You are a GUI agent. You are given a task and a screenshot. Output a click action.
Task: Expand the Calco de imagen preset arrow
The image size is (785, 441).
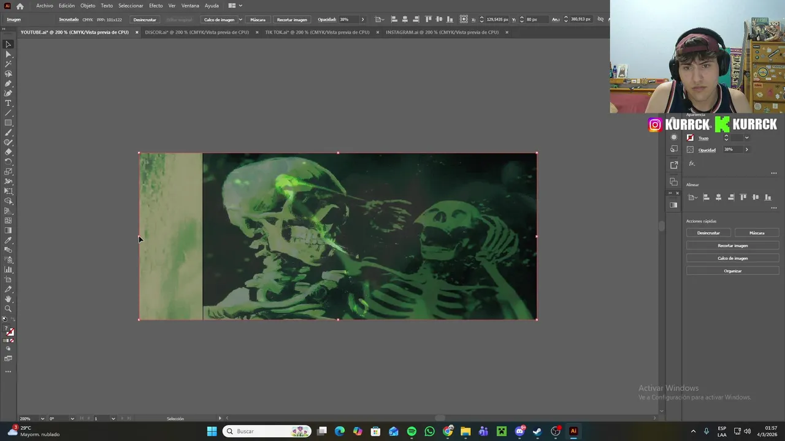[x=240, y=20]
